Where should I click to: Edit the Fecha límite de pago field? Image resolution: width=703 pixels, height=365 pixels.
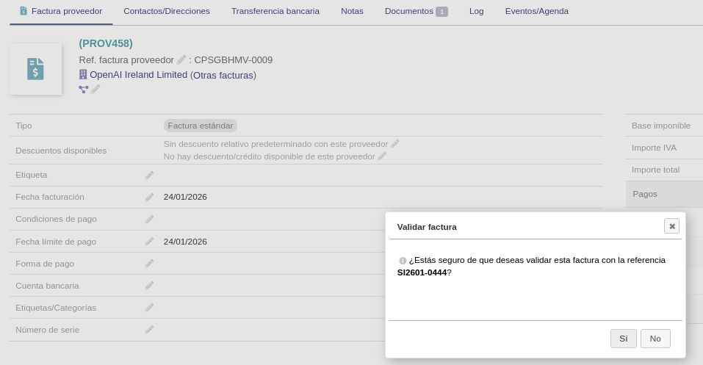point(149,242)
